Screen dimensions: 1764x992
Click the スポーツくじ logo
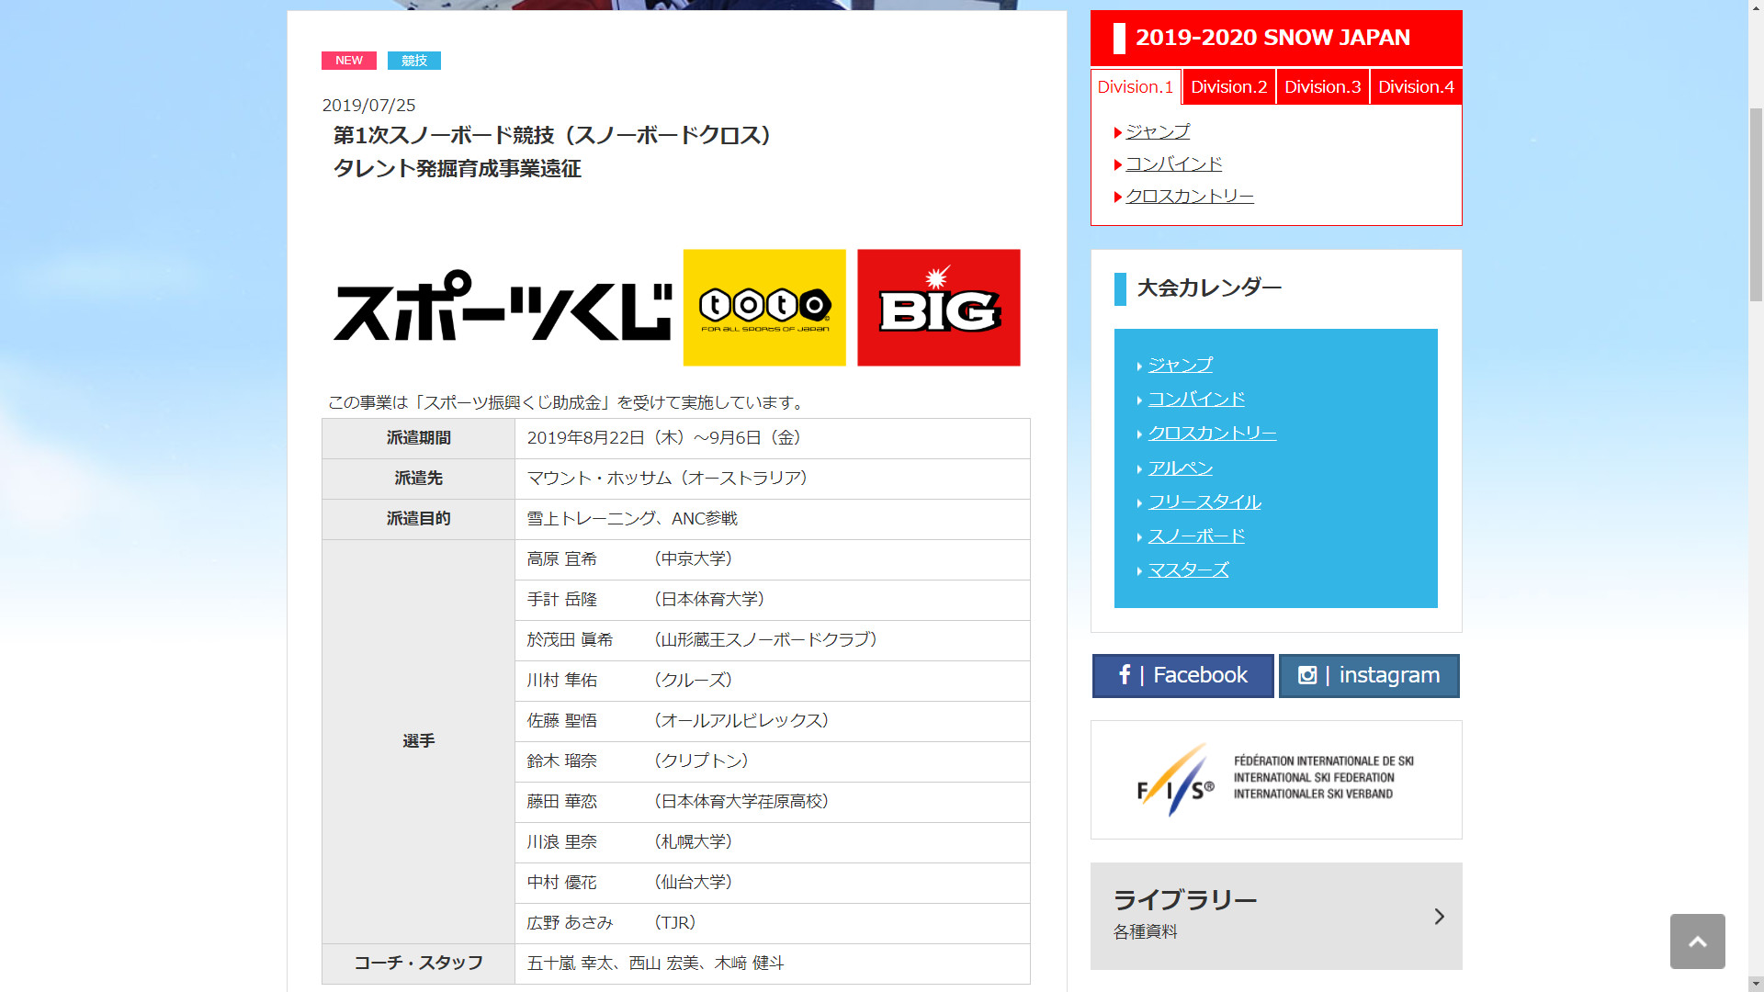(503, 307)
